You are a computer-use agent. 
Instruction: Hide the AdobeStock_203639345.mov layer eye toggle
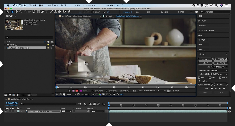6,111
